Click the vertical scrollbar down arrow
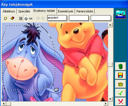The height and width of the screenshot is (106, 128). click(110, 99)
